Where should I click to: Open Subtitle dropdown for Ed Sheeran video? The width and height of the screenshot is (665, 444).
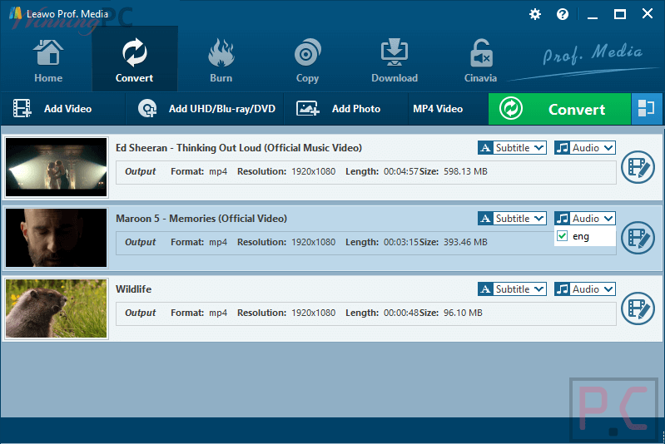(512, 148)
